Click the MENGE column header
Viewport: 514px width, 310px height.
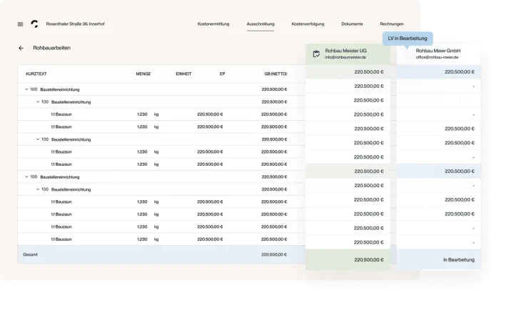click(143, 74)
